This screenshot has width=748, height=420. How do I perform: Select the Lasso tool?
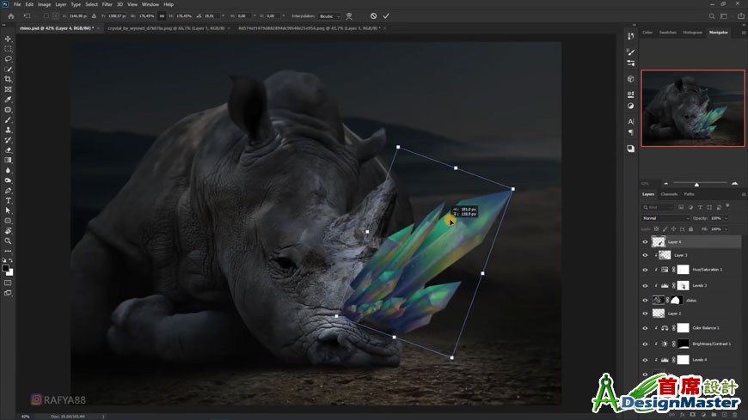[8, 59]
